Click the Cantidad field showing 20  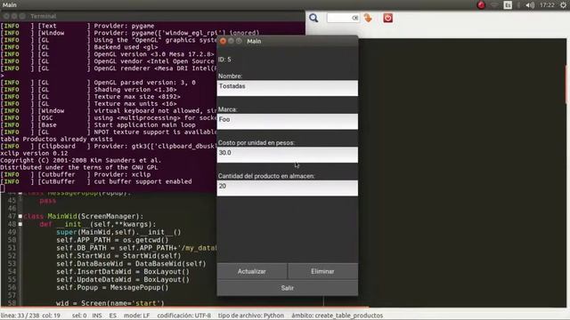click(287, 188)
